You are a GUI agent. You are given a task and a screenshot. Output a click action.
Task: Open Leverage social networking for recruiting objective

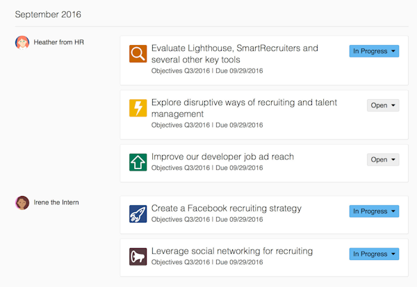231,251
